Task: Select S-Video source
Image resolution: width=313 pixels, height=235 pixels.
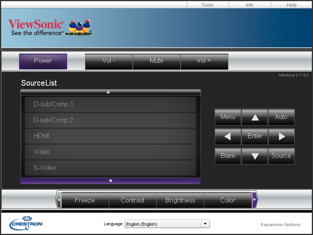Action: [110, 168]
